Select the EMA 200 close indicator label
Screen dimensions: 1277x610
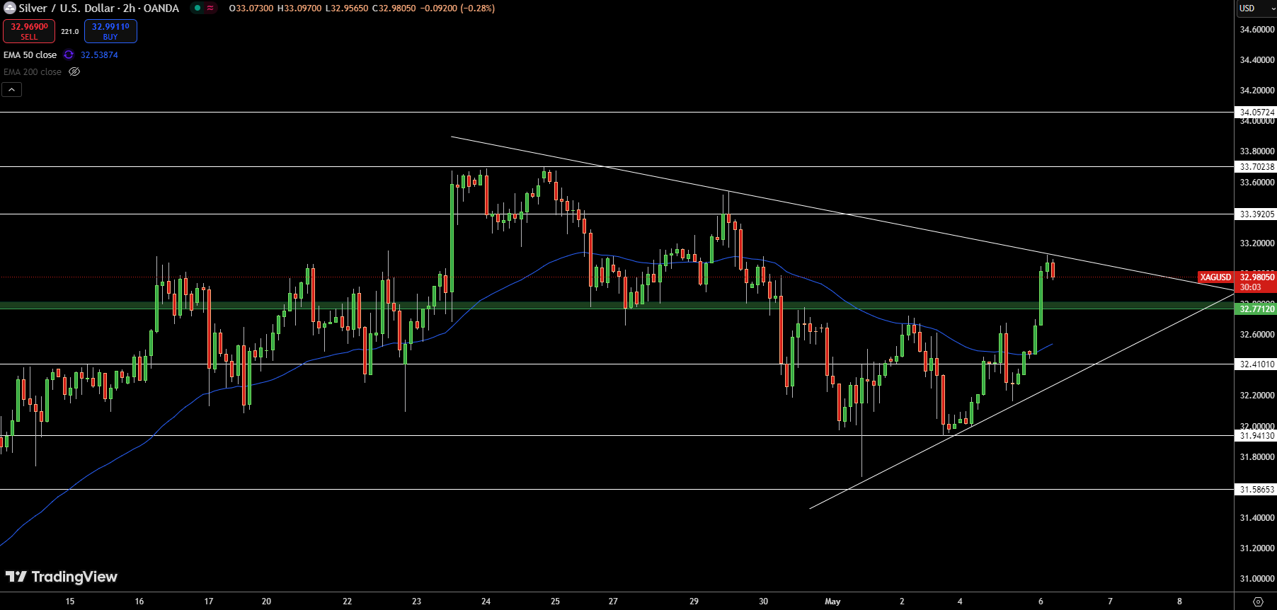tap(33, 72)
